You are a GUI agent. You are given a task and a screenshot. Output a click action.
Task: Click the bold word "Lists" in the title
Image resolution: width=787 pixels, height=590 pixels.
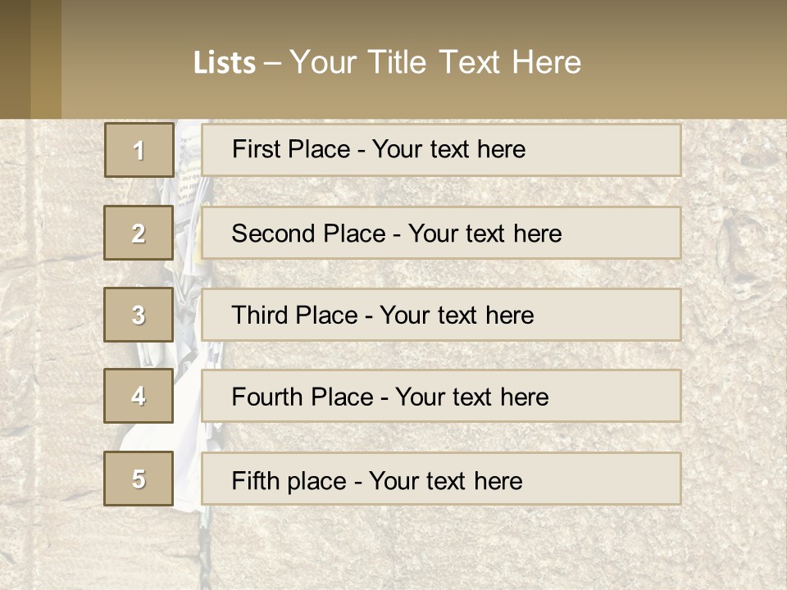click(224, 63)
